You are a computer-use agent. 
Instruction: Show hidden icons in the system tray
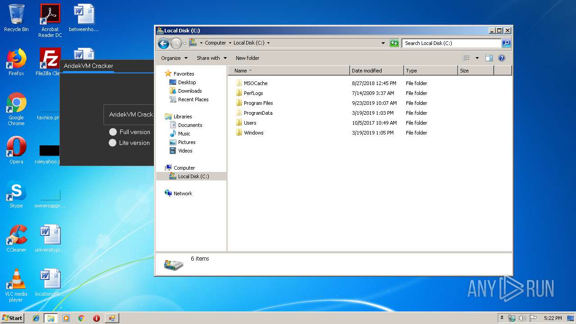coord(502,318)
